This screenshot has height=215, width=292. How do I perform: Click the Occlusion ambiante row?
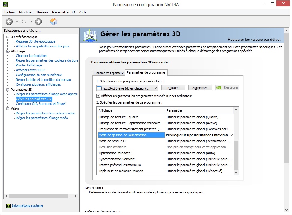click(x=165, y=147)
